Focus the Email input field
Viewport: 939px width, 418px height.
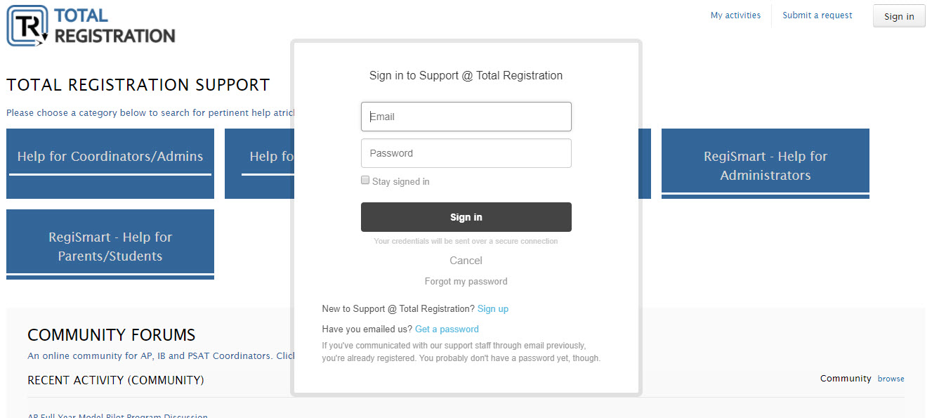pyautogui.click(x=466, y=117)
